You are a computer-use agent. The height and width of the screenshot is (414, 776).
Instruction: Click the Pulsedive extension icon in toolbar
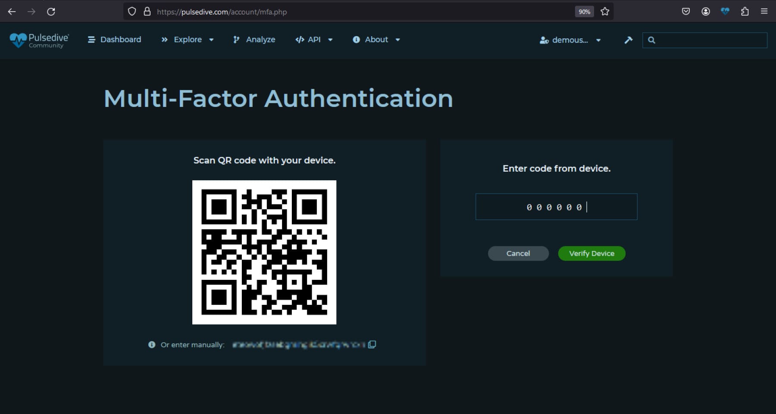[725, 12]
